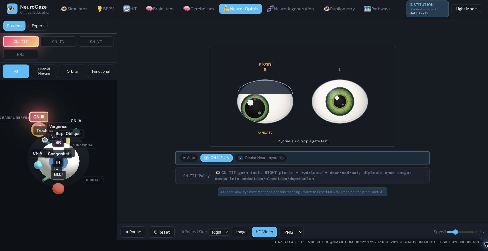Screen dimensions: 488x251
Task: Select the CN IV category button
Action: [x=58, y=42]
